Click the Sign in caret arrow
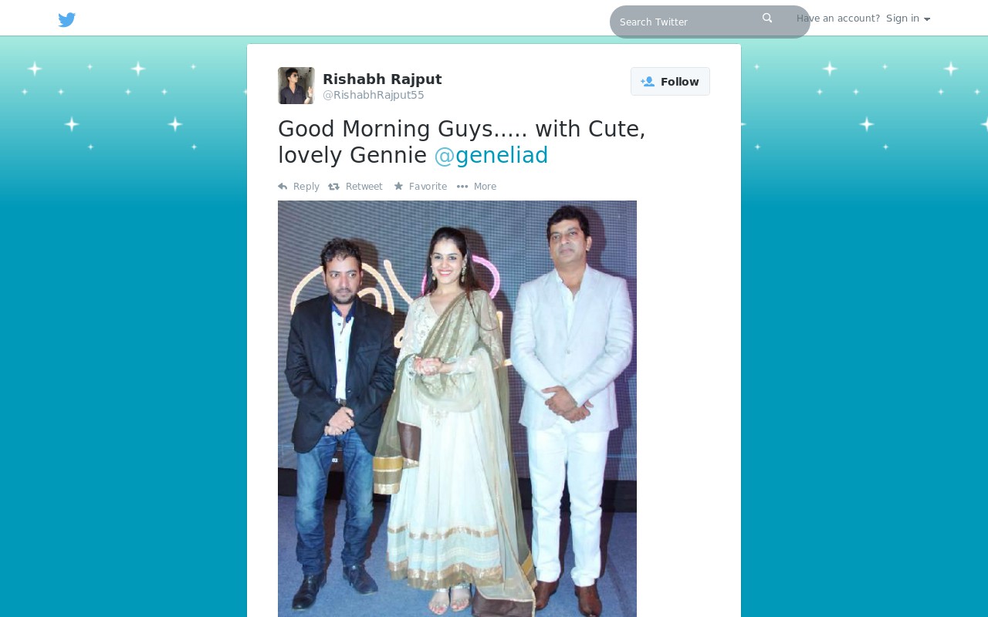The image size is (988, 617). click(927, 19)
